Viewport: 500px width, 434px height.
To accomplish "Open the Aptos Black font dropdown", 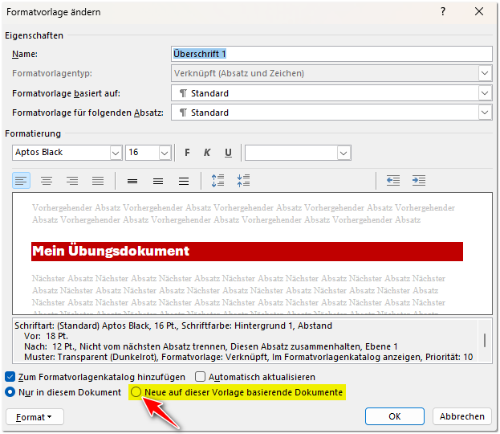I will coord(114,153).
